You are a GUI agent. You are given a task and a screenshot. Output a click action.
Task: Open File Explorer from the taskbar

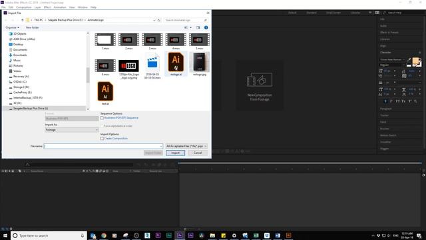coord(212,235)
